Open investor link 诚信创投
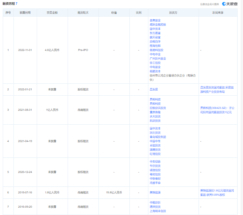This screenshot has width=243, height=215. click(155, 170)
